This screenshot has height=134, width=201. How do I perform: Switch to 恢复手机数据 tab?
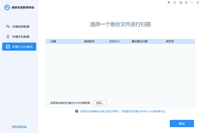pos(19,37)
